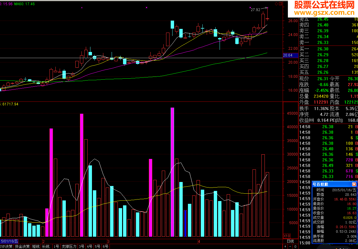Click the X10 volume scale label
358x249 pixels.
click(287, 236)
